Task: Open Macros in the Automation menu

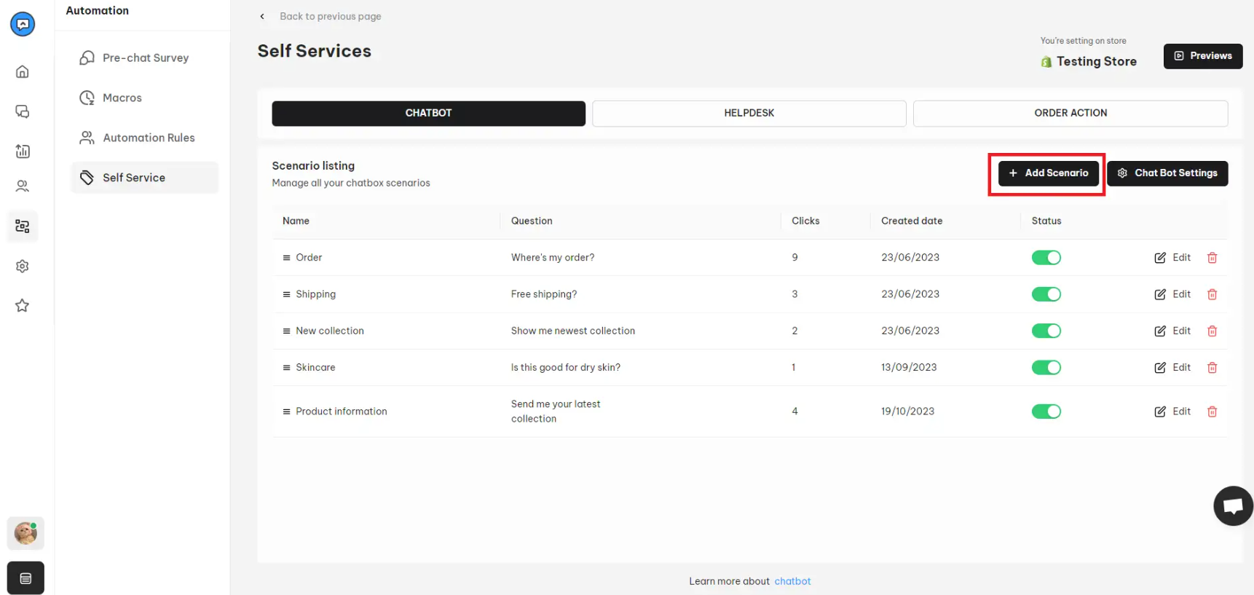Action: coord(122,98)
